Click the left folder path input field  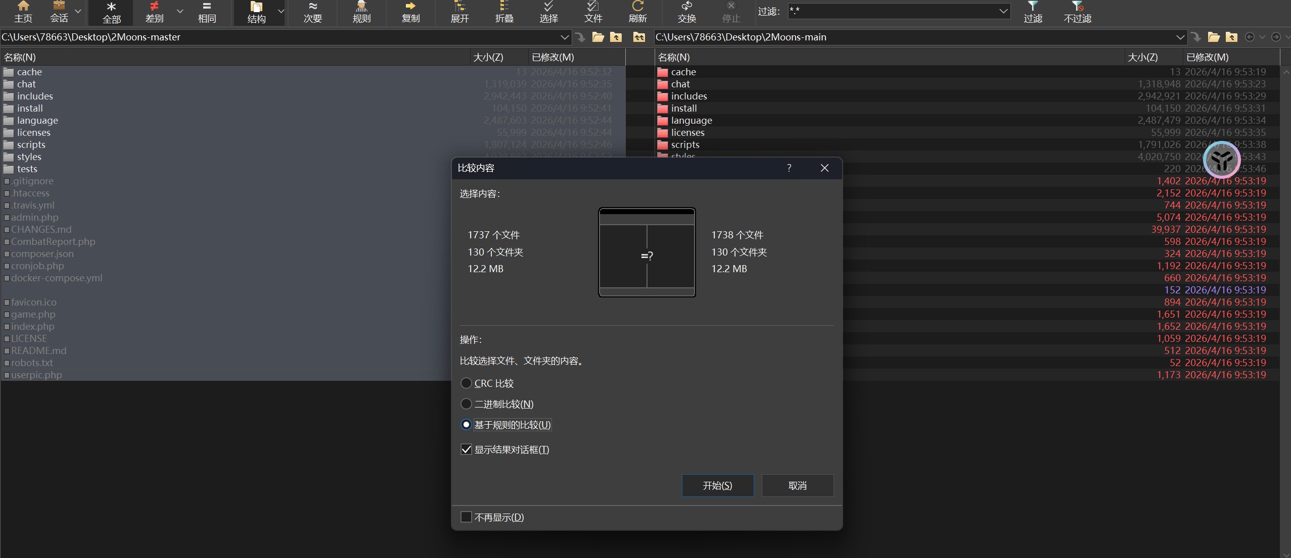point(279,37)
